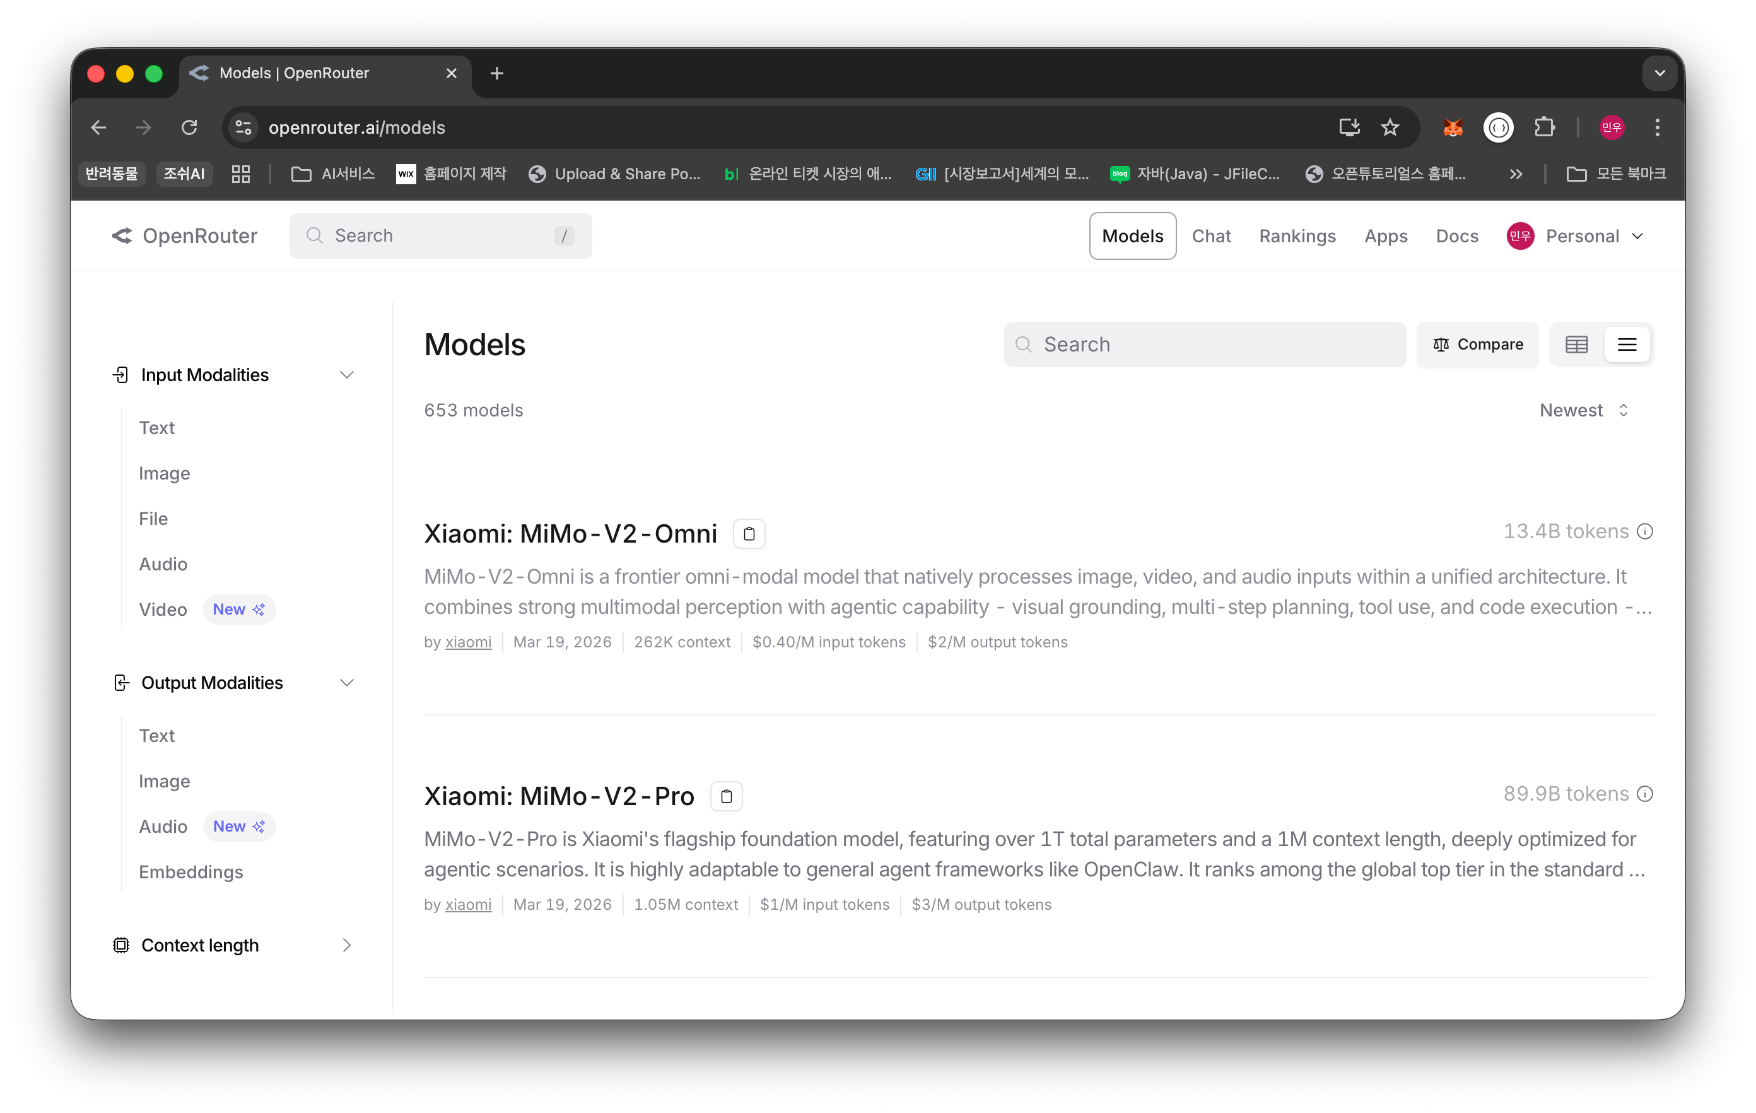Filter by Text output modality

[157, 735]
